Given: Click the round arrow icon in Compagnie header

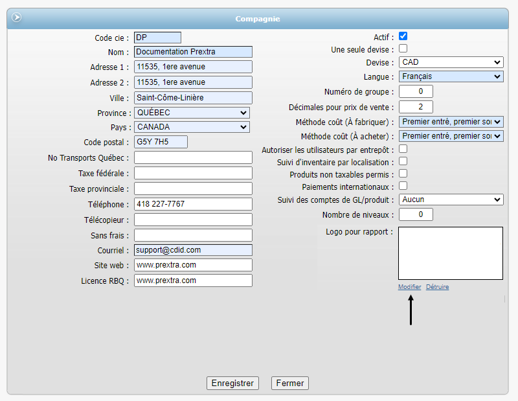Looking at the screenshot, I should pyautogui.click(x=17, y=17).
